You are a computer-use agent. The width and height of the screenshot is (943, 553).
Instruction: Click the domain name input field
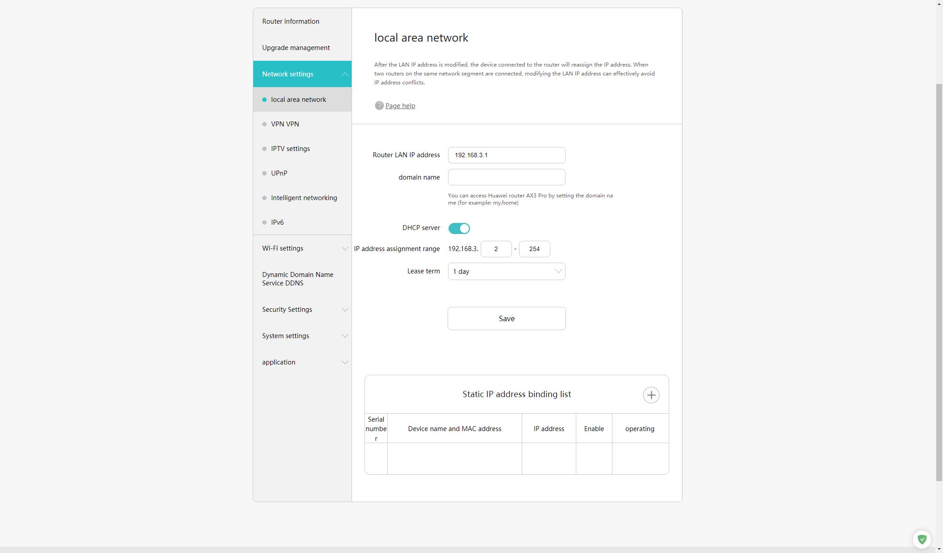click(506, 177)
